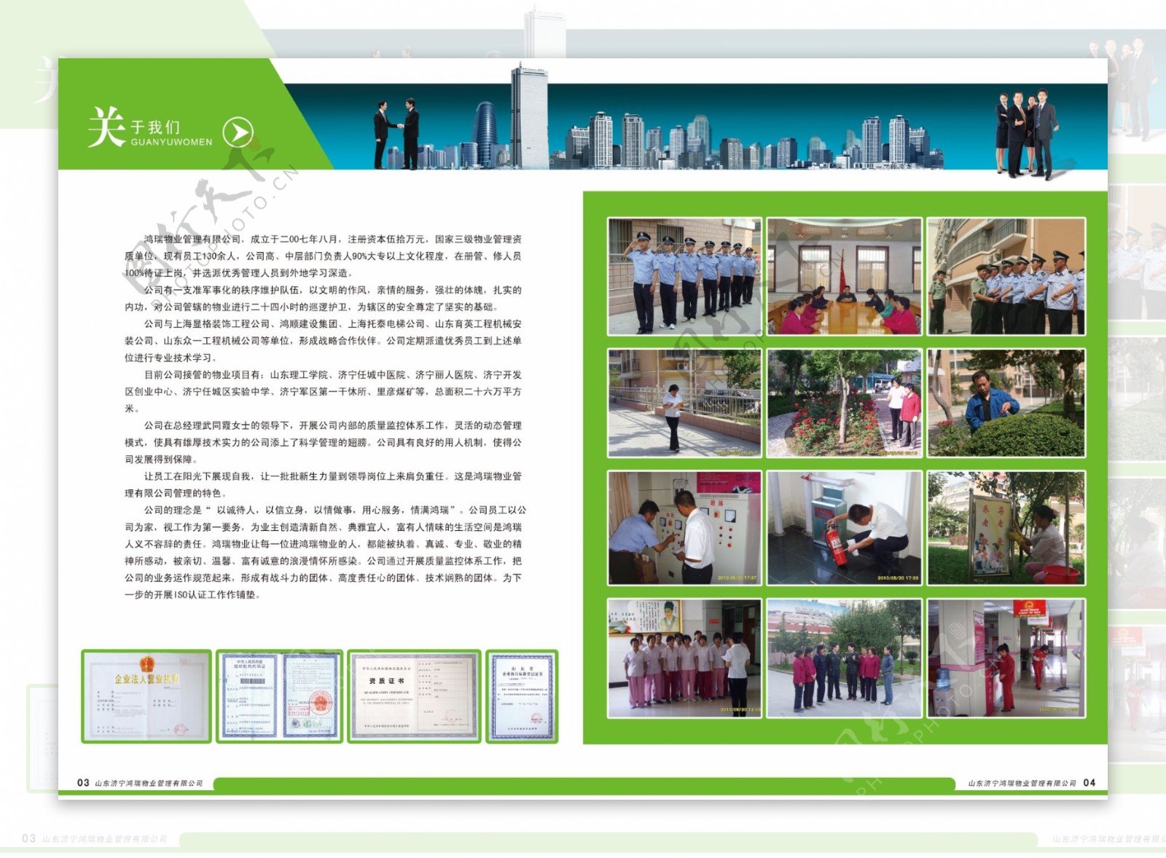Click the last line 一步的开展ISO认证工作作铺垫
The width and height of the screenshot is (1166, 858).
point(192,595)
